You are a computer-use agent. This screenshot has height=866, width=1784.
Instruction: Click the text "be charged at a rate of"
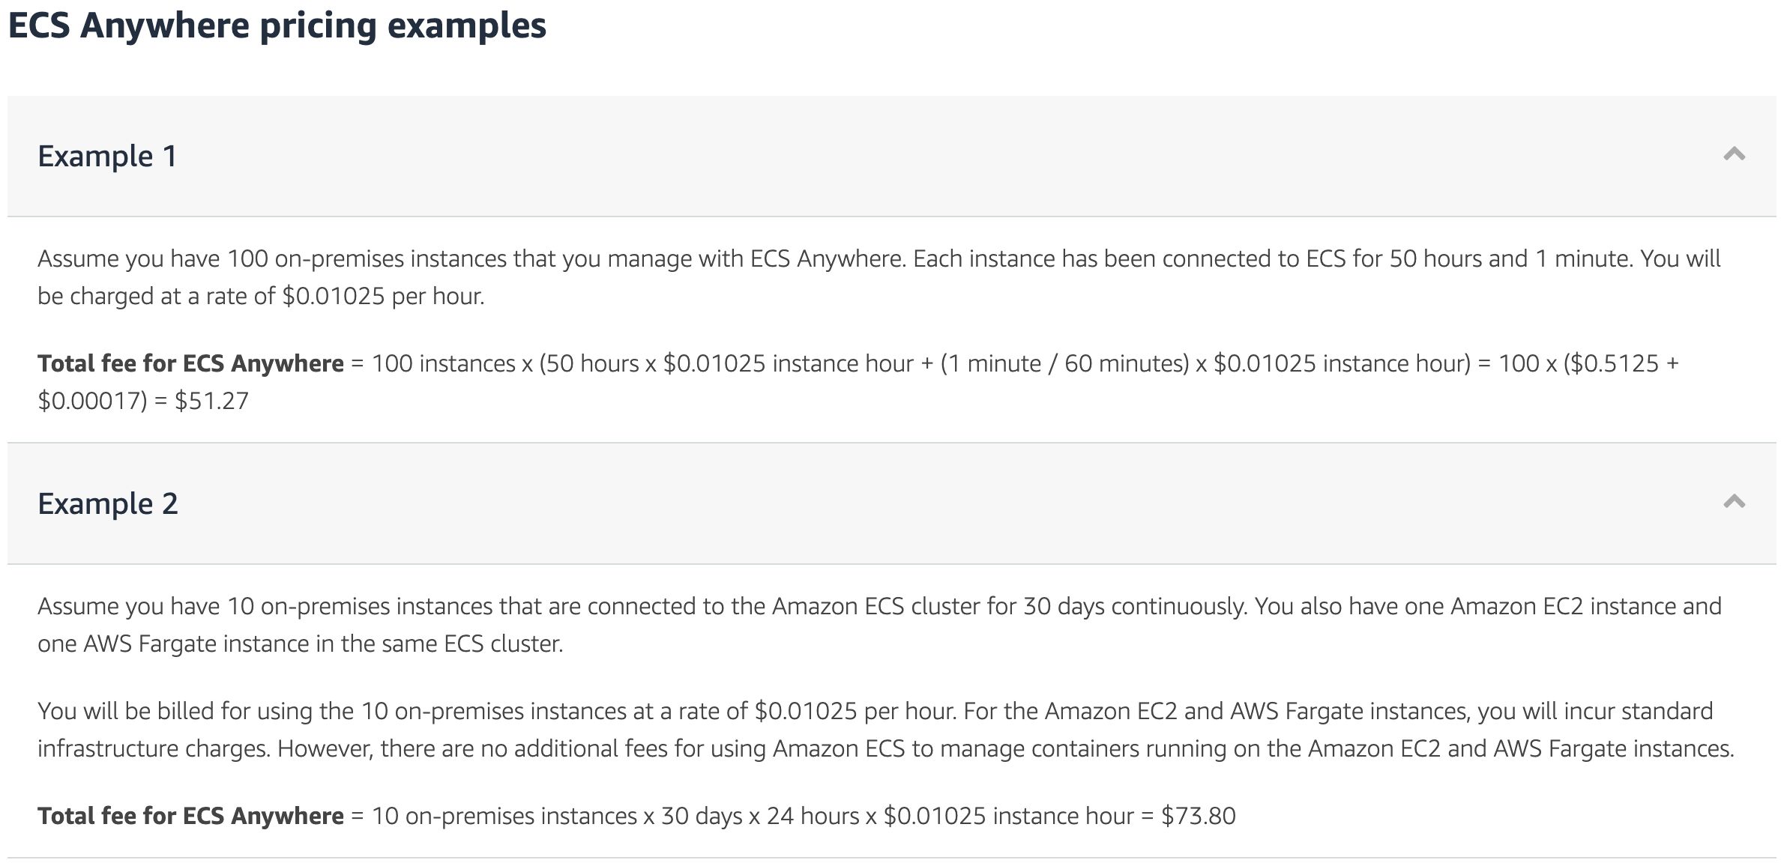click(157, 296)
